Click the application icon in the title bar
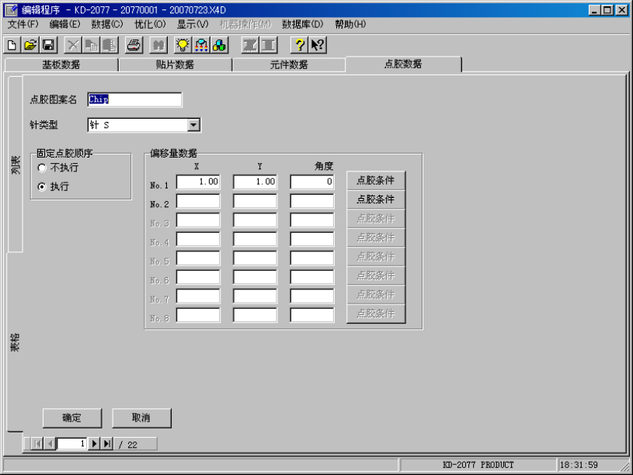This screenshot has height=475, width=633. (x=11, y=9)
